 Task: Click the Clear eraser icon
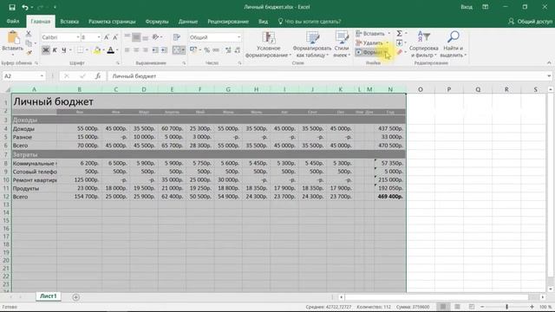(x=399, y=52)
